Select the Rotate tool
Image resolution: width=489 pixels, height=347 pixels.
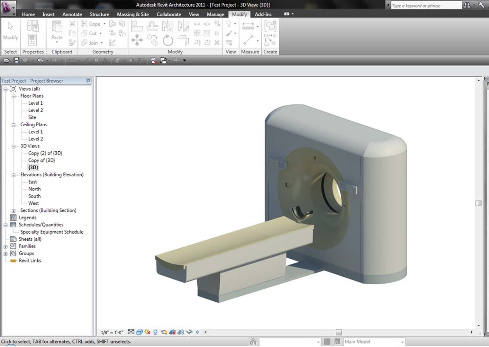[168, 40]
